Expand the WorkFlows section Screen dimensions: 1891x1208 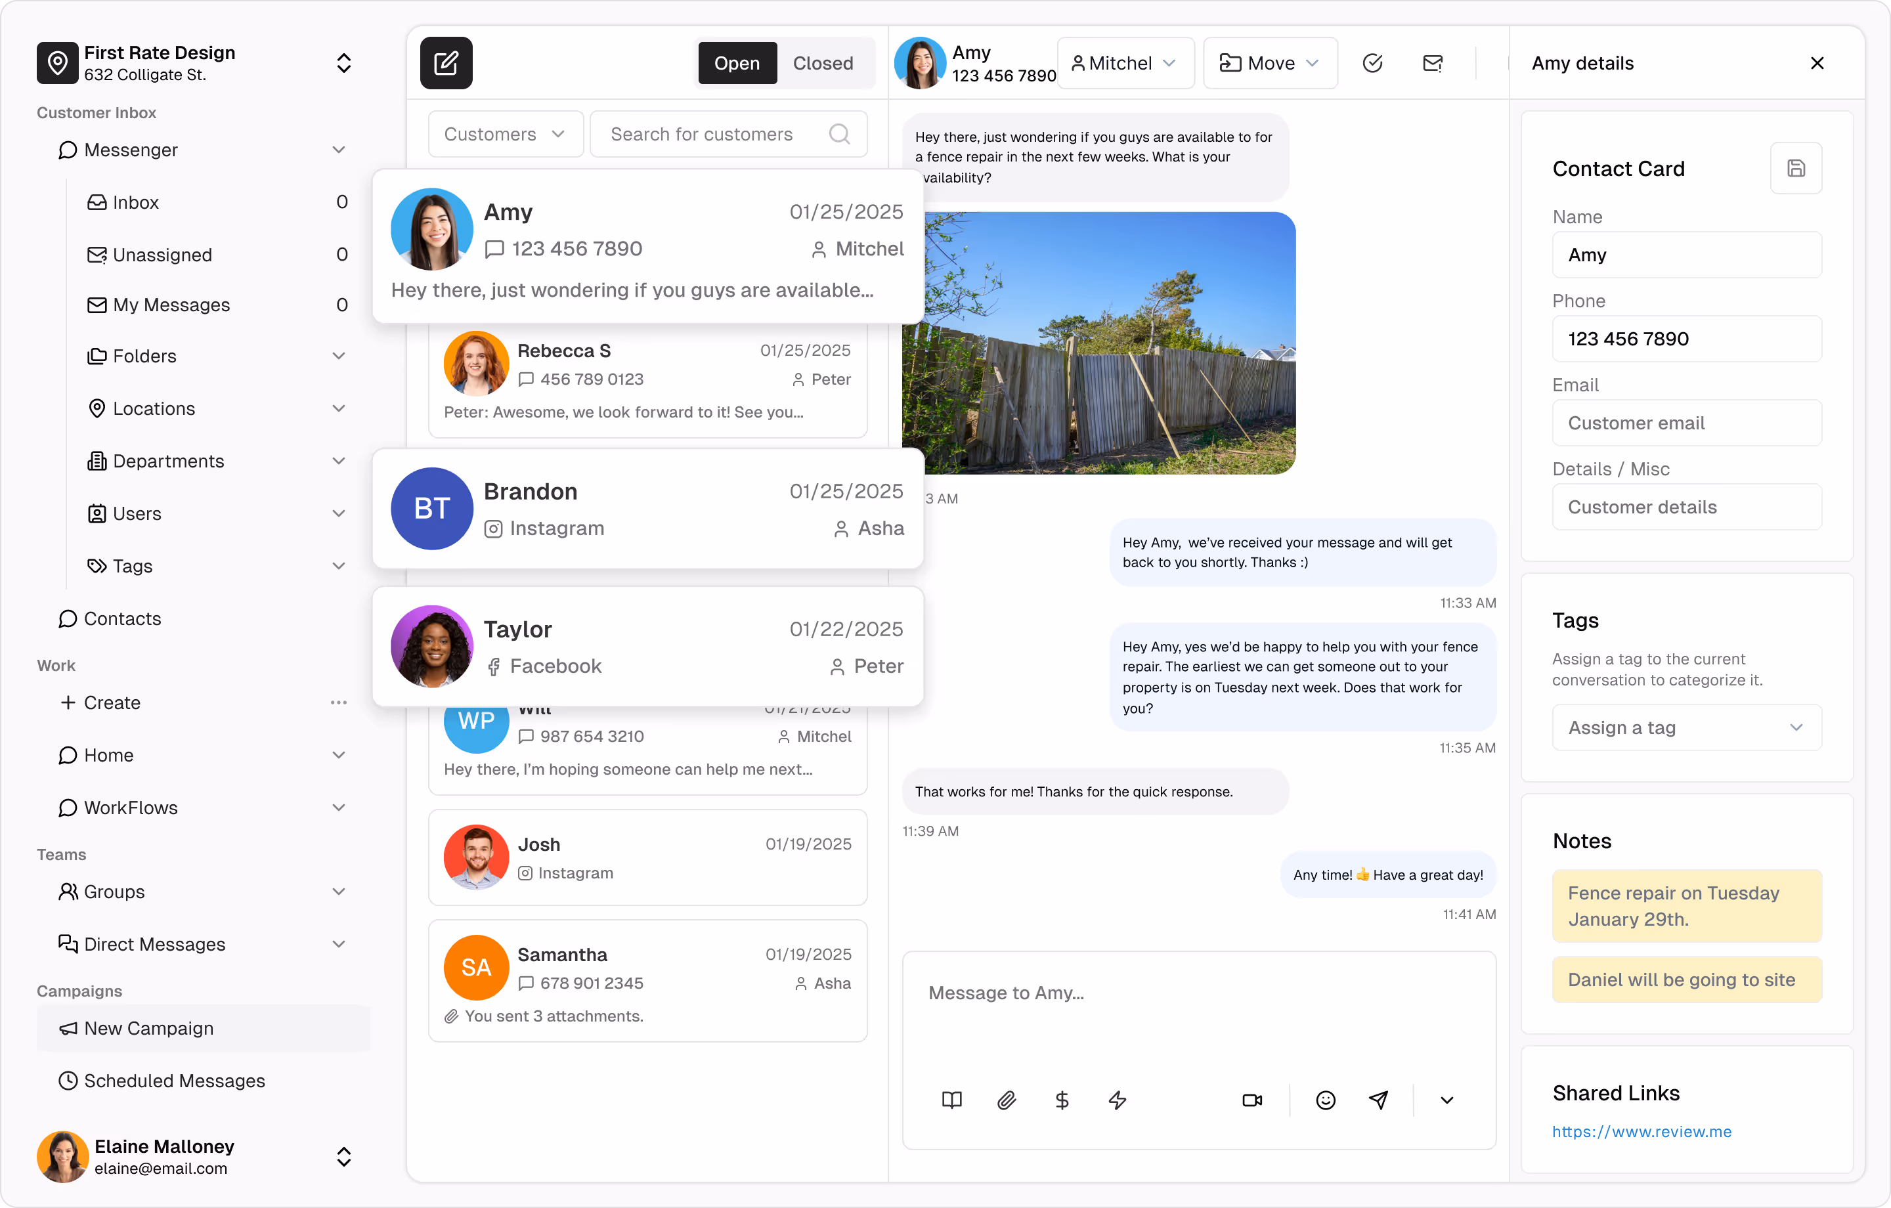coord(338,808)
